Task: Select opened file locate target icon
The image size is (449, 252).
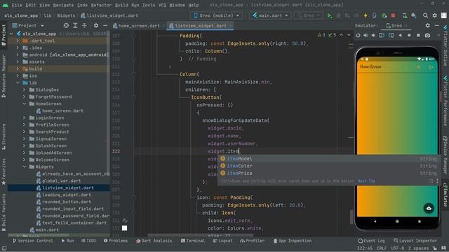Action: tap(66, 25)
